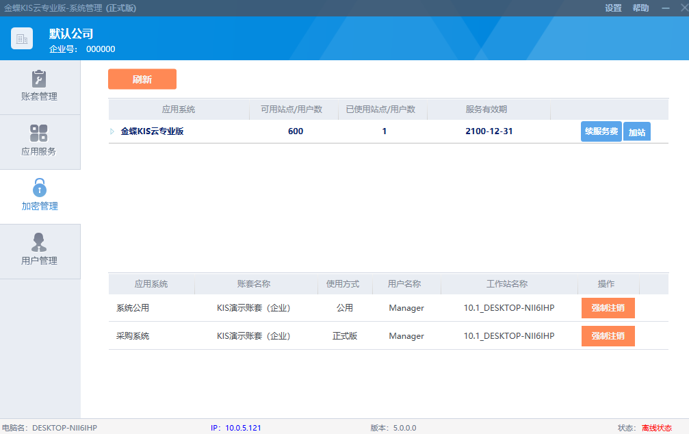The width and height of the screenshot is (689, 434).
Task: Force logout the 采购系统 session
Action: 608,336
